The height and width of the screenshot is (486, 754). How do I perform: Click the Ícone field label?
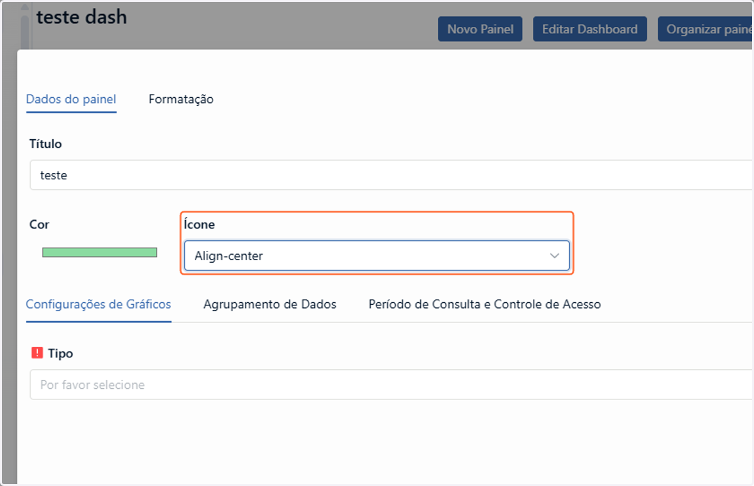point(199,224)
